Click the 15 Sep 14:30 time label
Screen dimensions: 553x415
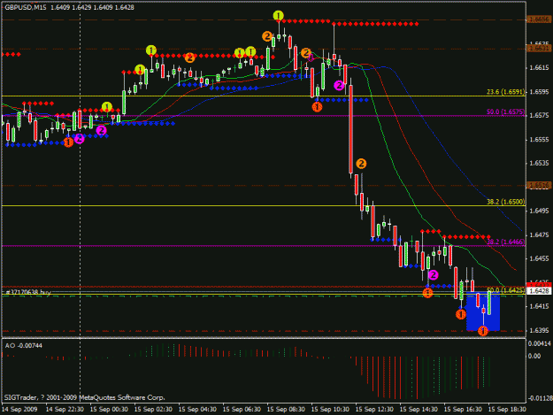[x=419, y=410]
